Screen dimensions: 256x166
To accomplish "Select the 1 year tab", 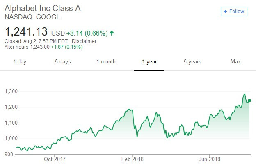I will tap(149, 62).
